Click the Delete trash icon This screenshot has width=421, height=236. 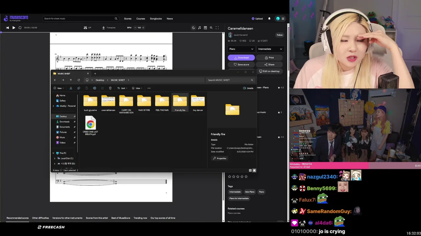pyautogui.click(x=110, y=88)
